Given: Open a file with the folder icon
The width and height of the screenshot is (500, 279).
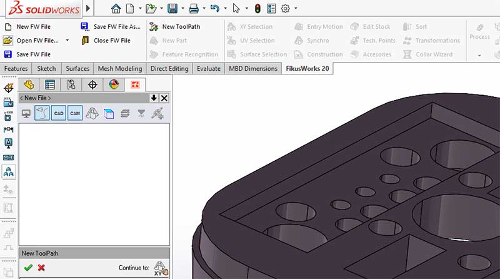Looking at the screenshot, I should (151, 9).
